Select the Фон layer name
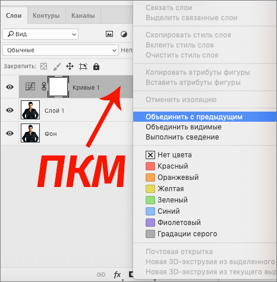The image size is (277, 282). [51, 134]
